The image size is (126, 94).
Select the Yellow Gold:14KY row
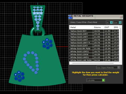click(x=94, y=37)
